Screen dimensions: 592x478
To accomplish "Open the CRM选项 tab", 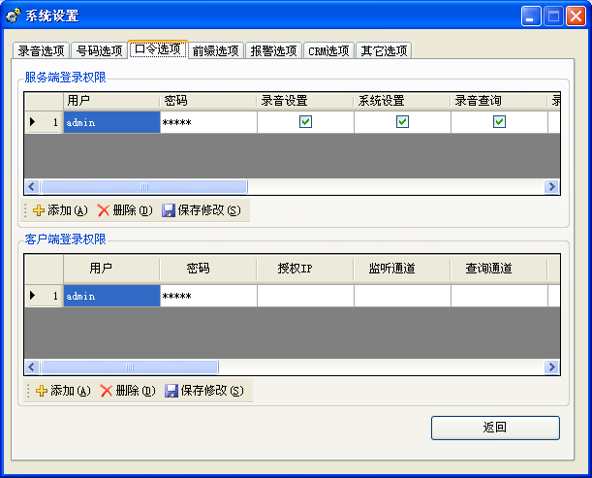I will pyautogui.click(x=328, y=51).
